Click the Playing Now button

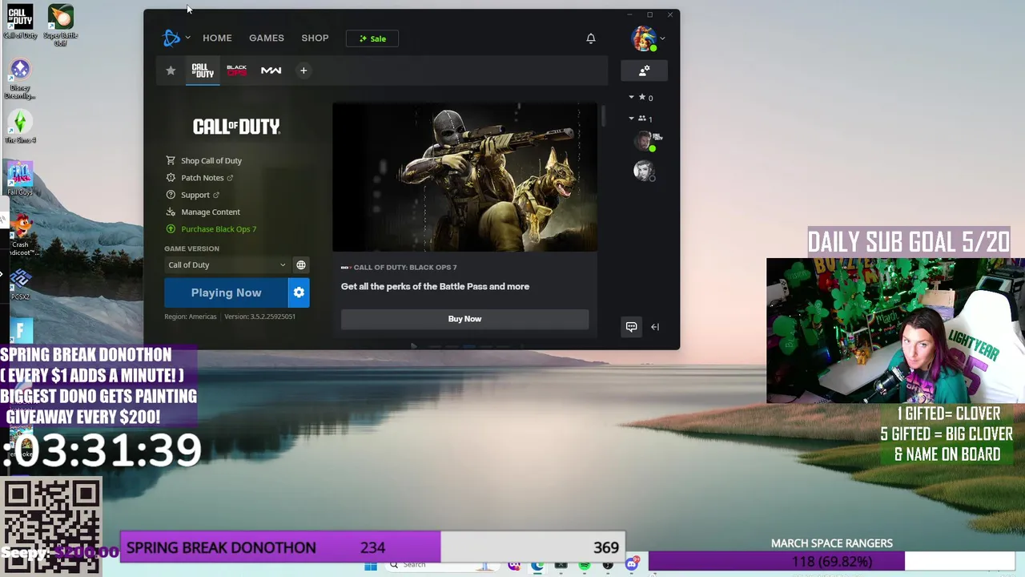pyautogui.click(x=226, y=293)
